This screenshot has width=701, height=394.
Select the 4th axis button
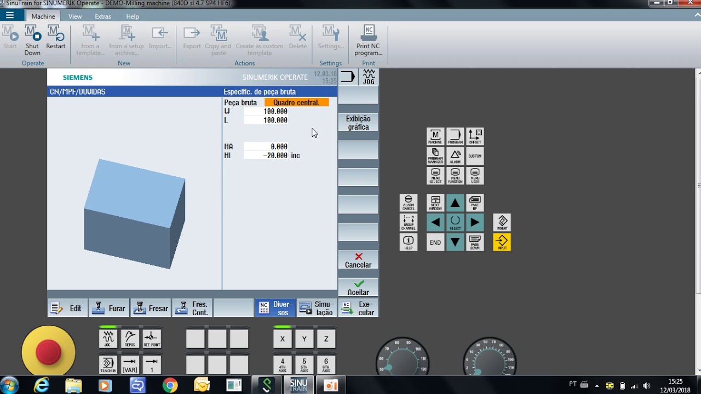pos(283,364)
